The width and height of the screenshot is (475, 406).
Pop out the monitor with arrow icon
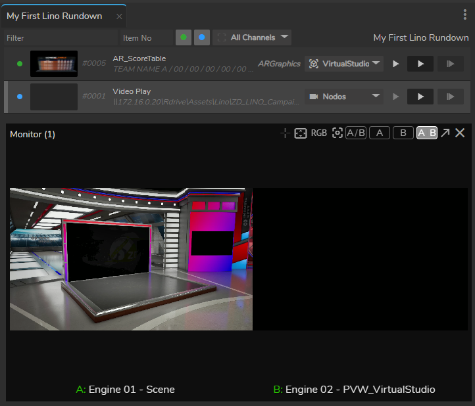pos(445,133)
